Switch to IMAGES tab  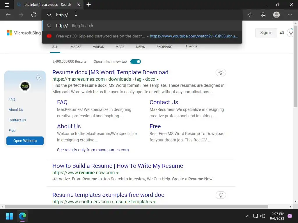tap(75, 47)
